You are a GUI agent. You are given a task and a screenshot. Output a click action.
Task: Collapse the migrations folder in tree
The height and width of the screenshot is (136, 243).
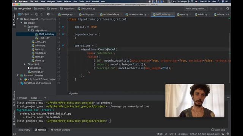coord(29,30)
